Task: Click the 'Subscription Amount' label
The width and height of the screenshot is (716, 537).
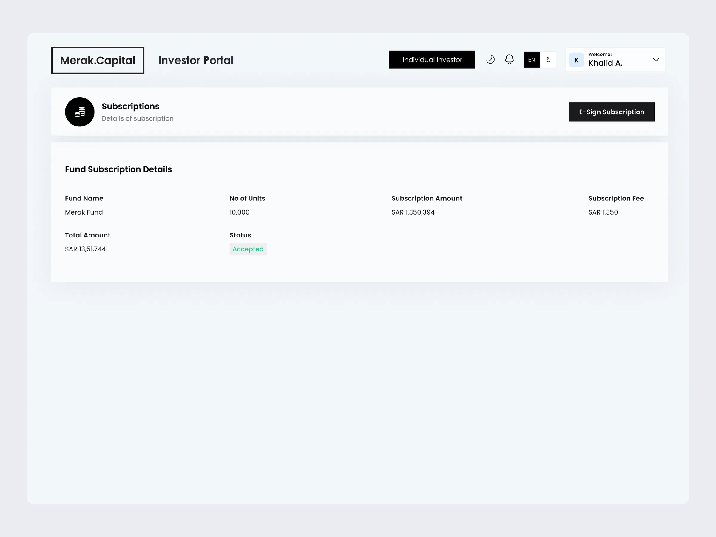Action: pyautogui.click(x=427, y=198)
